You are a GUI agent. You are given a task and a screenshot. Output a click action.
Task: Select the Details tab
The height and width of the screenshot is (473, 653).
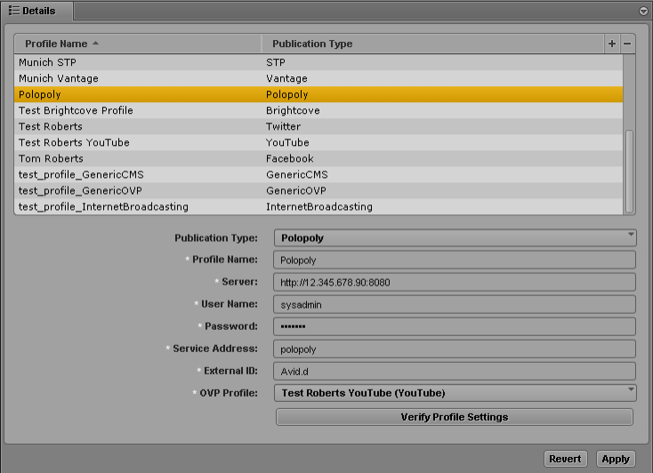(x=37, y=11)
